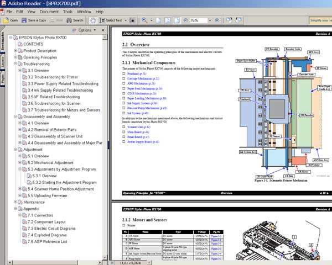Image resolution: width=332 pixels, height=265 pixels.
Task: Open the Options dropdown in bookmarks panel
Action: [95, 30]
